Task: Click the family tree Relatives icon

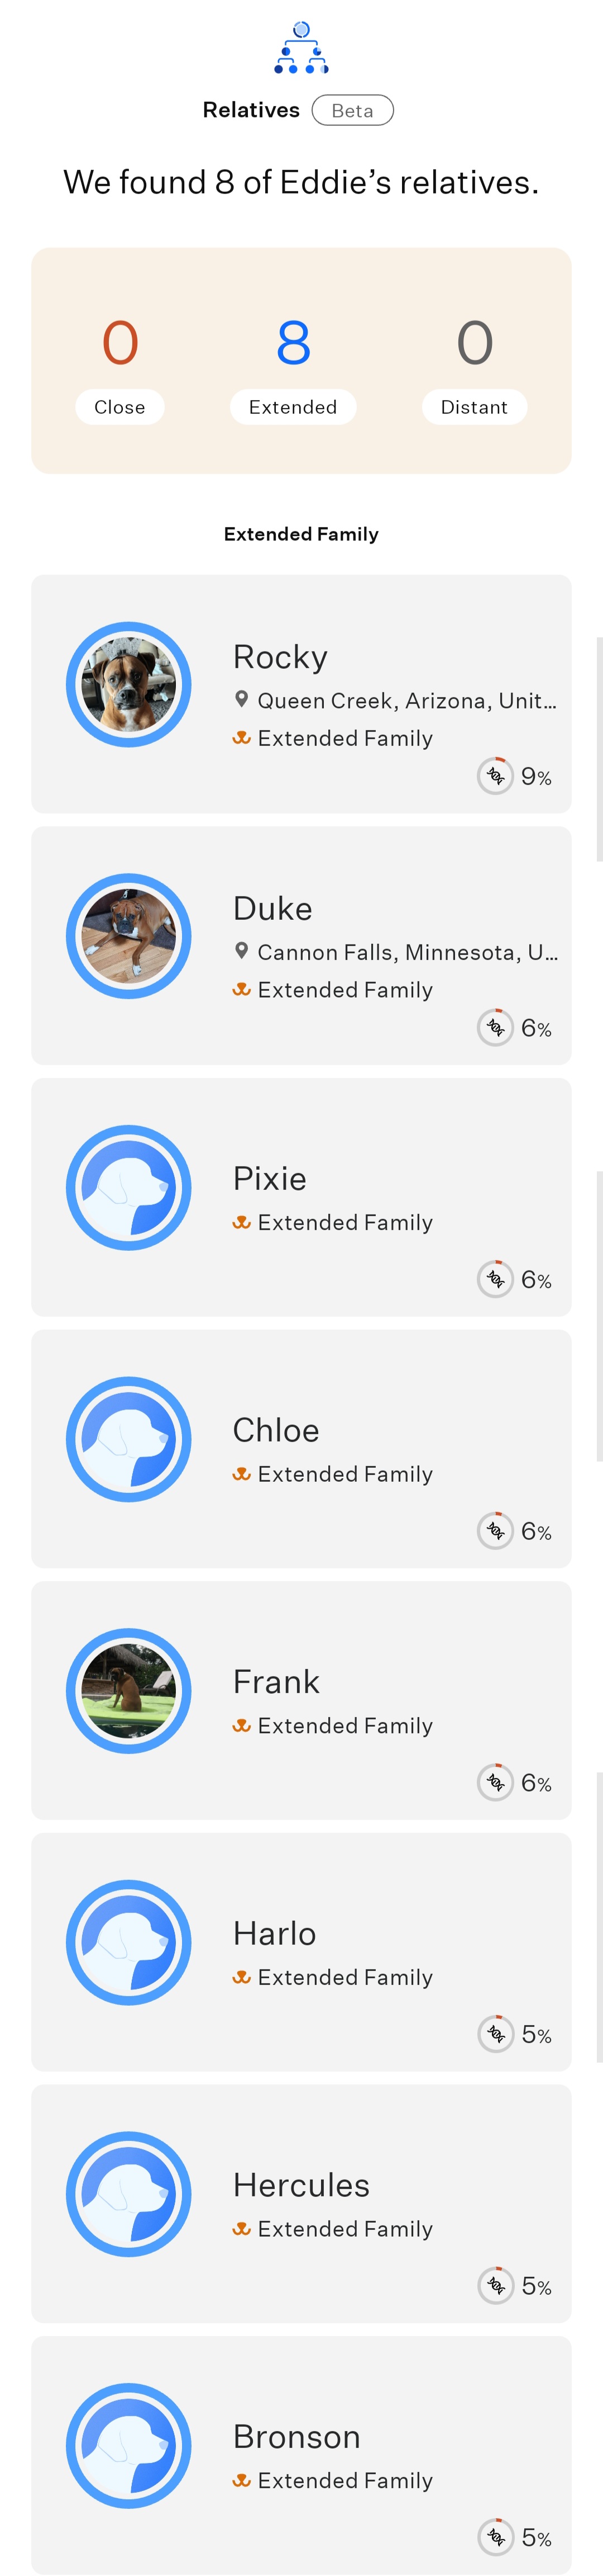Action: coord(301,48)
